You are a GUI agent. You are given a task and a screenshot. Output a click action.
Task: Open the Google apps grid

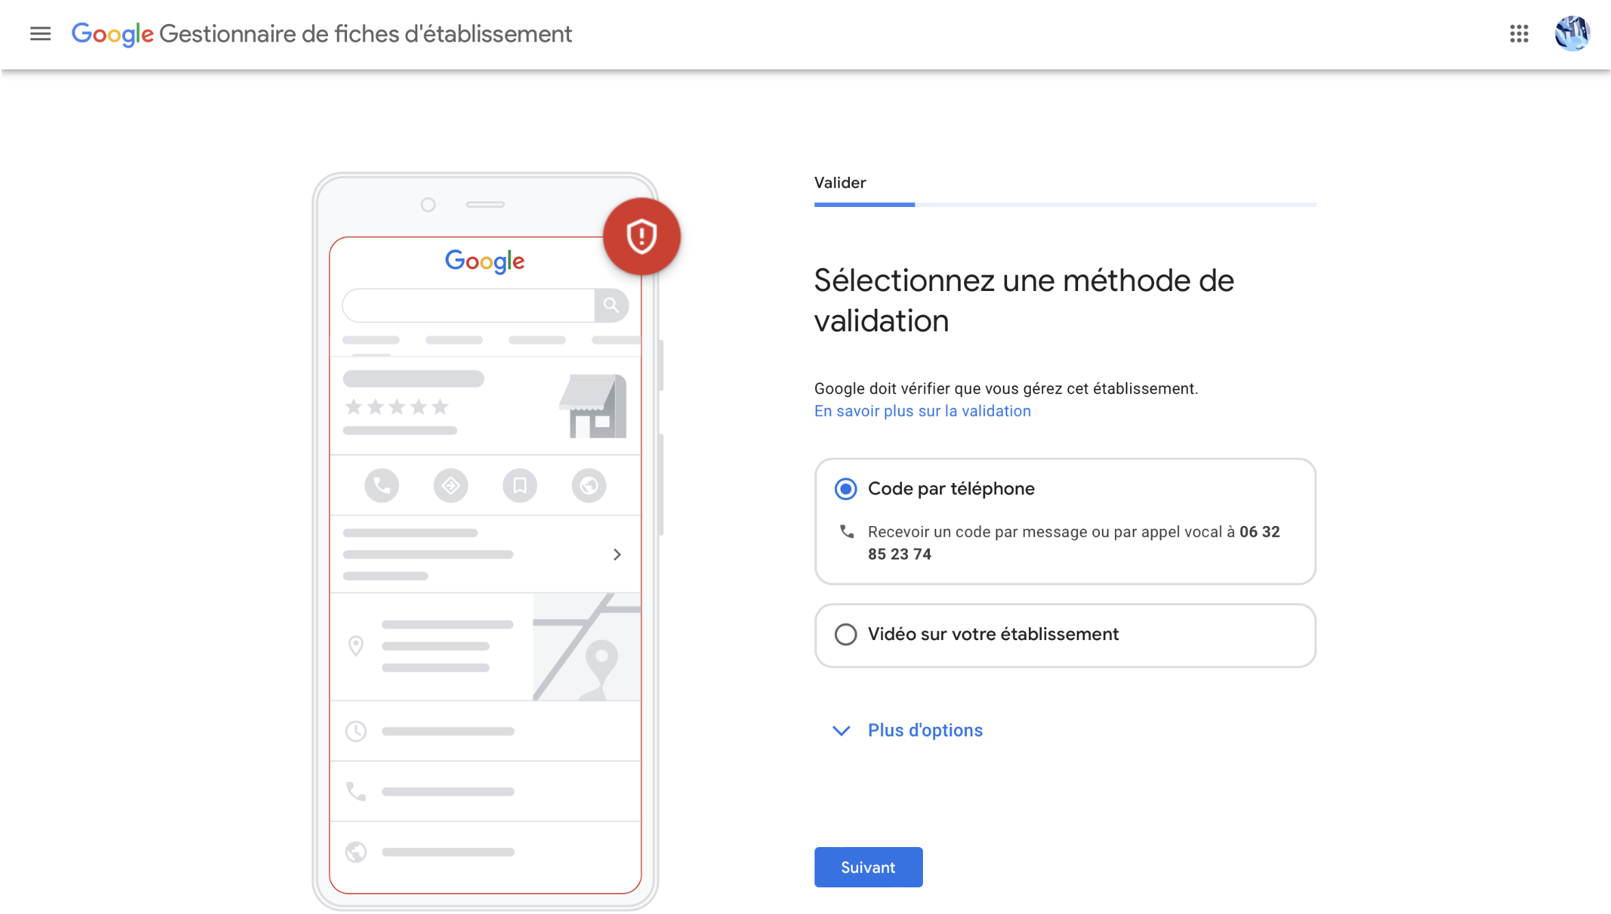coord(1519,33)
